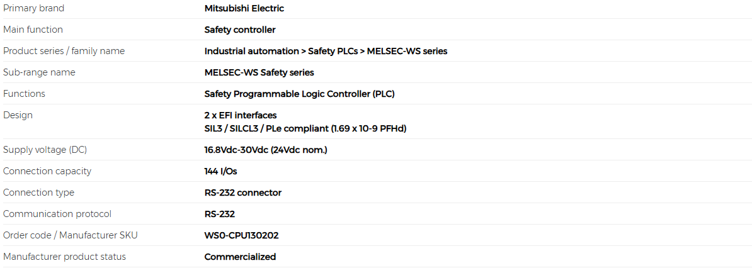
Task: Click the RS-232 communication protocol value
Action: 220,214
